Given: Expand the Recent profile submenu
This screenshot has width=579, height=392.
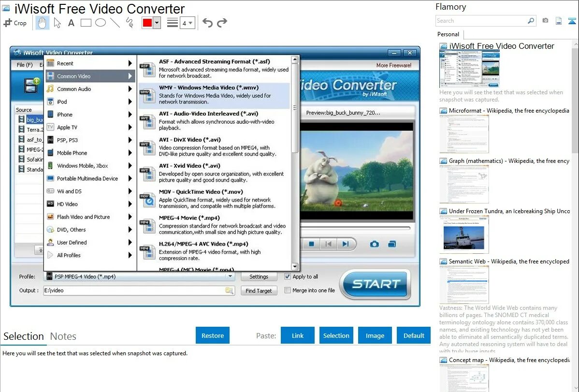Looking at the screenshot, I should point(130,63).
